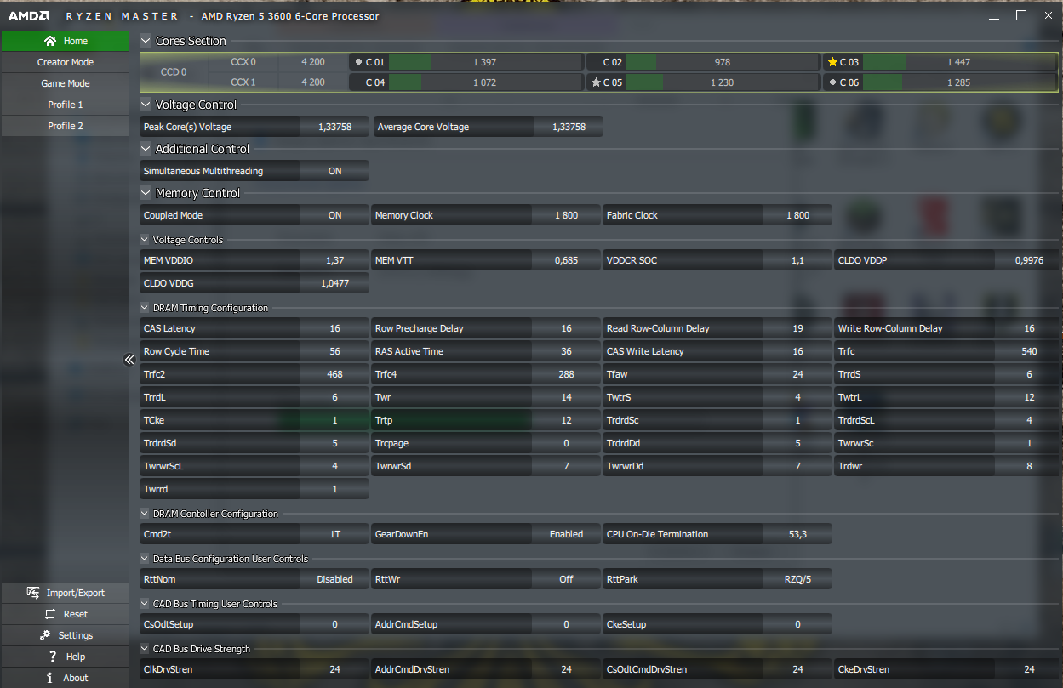Click the Help question mark icon
1063x688 pixels.
point(52,657)
